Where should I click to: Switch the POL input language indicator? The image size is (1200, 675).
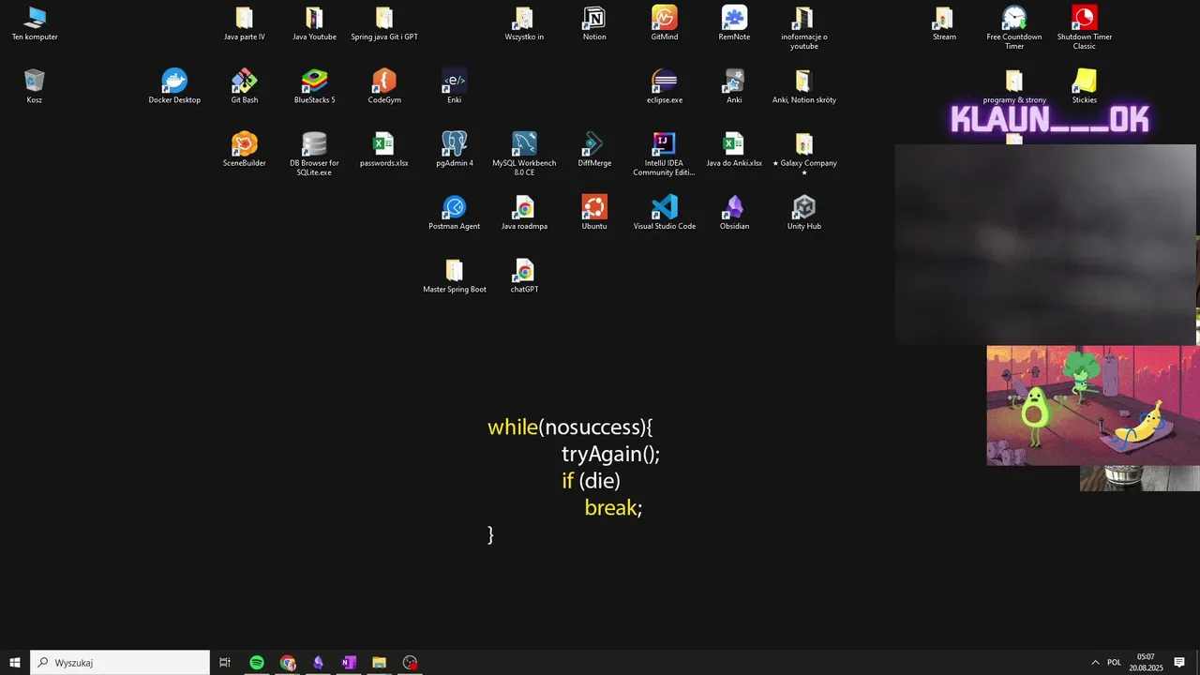(1114, 663)
